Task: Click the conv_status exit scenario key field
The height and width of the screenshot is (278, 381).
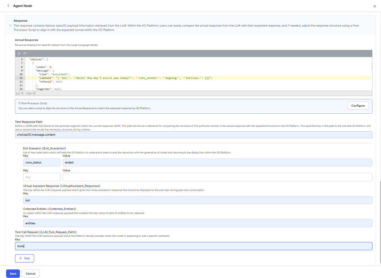Action: [42, 163]
